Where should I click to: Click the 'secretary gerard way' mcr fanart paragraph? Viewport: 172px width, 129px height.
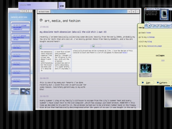click(x=63, y=86)
